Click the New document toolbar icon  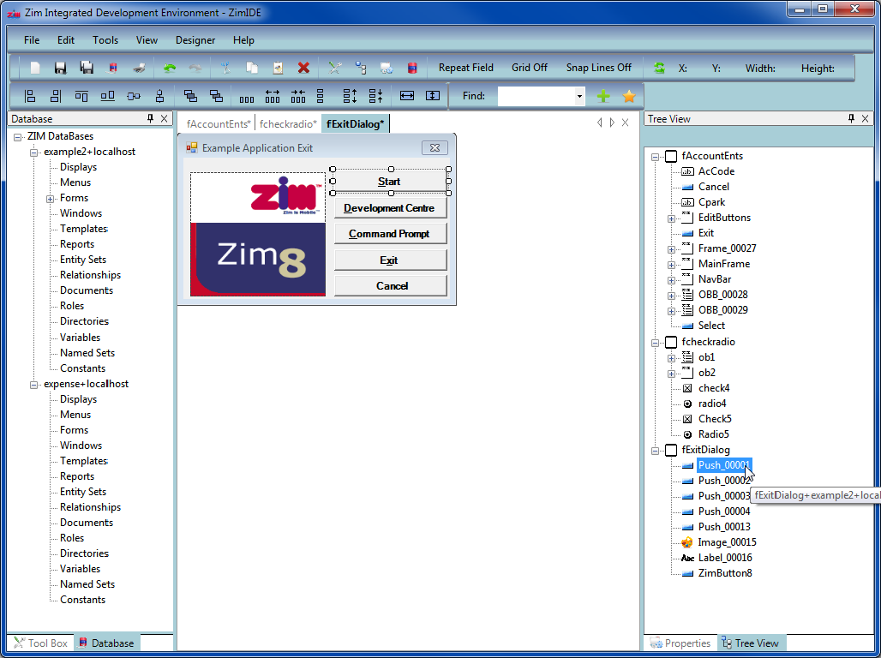pyautogui.click(x=35, y=68)
